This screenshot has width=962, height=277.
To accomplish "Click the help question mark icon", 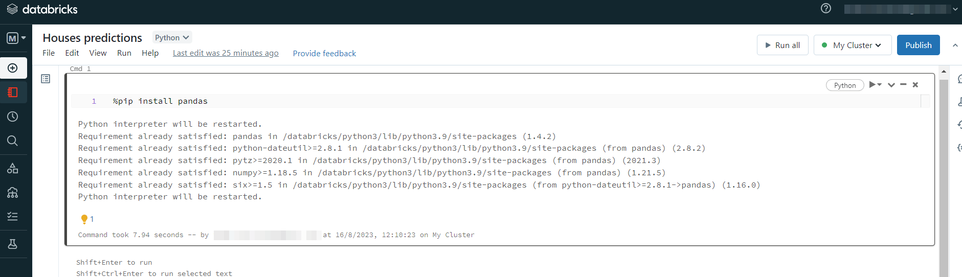I will (825, 8).
